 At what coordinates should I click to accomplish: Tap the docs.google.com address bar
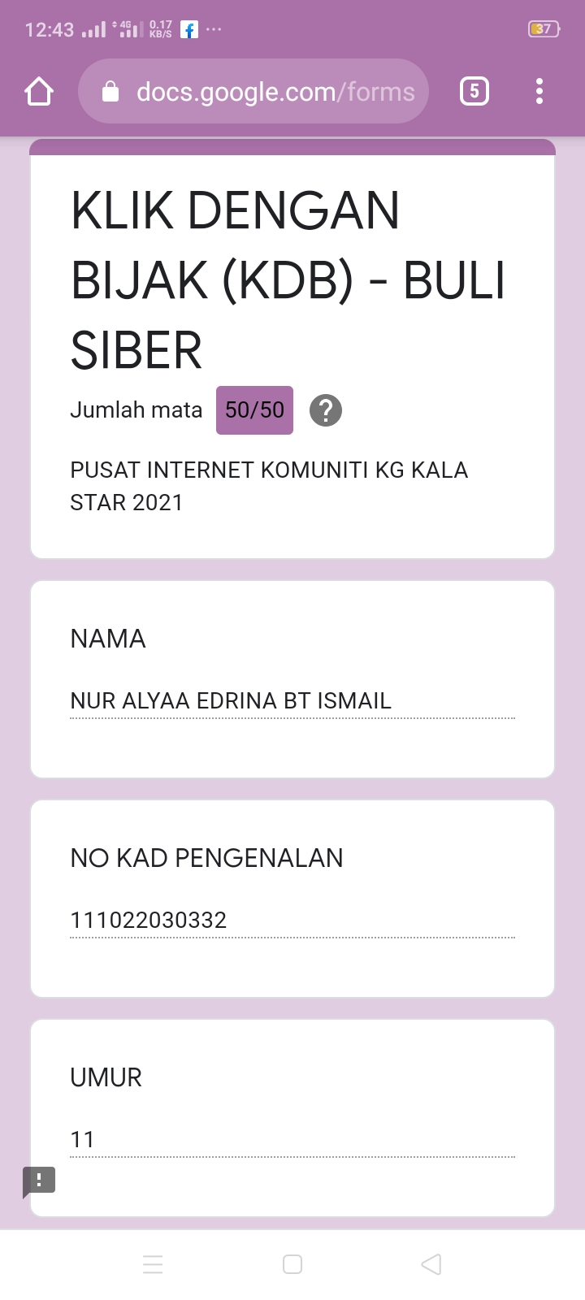pyautogui.click(x=275, y=92)
